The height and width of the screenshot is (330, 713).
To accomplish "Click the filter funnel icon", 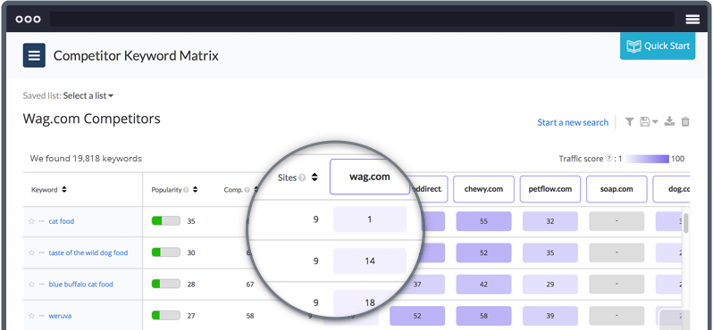I will (629, 121).
